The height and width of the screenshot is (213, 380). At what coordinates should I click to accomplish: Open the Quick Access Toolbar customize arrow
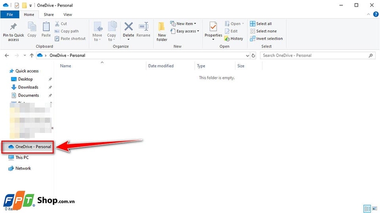30,5
